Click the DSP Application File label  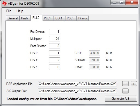click(x=20, y=84)
